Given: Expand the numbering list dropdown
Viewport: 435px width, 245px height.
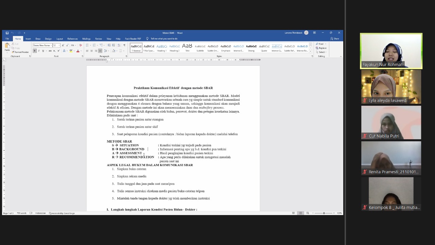Looking at the screenshot, I should (97, 45).
